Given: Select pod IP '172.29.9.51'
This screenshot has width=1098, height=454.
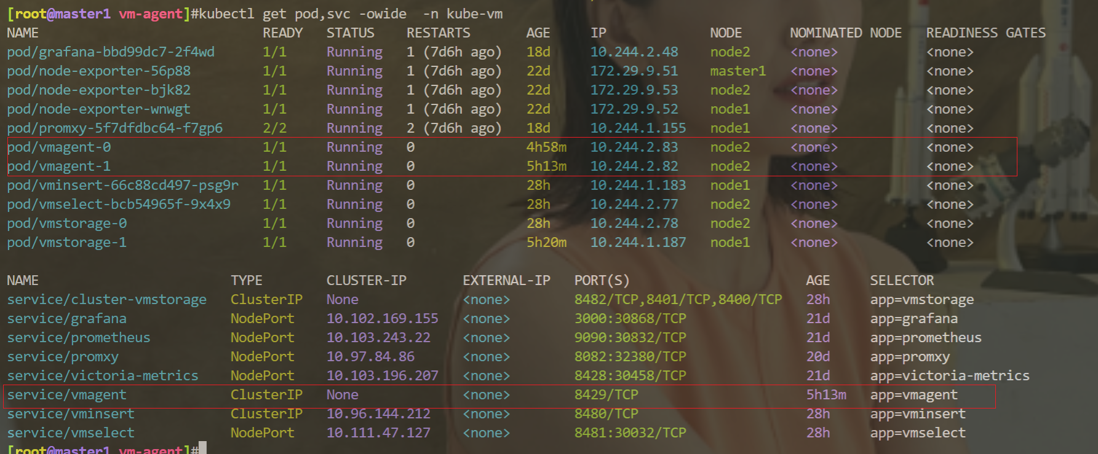Looking at the screenshot, I should coord(634,71).
